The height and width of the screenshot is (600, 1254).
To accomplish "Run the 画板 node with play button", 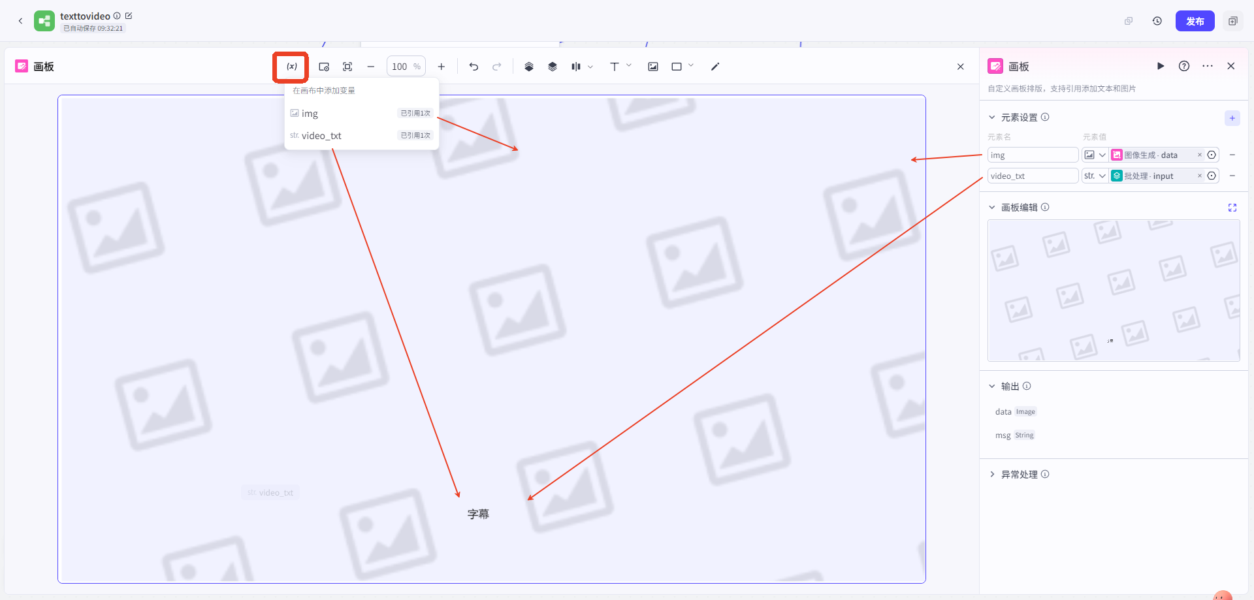I will (1161, 66).
